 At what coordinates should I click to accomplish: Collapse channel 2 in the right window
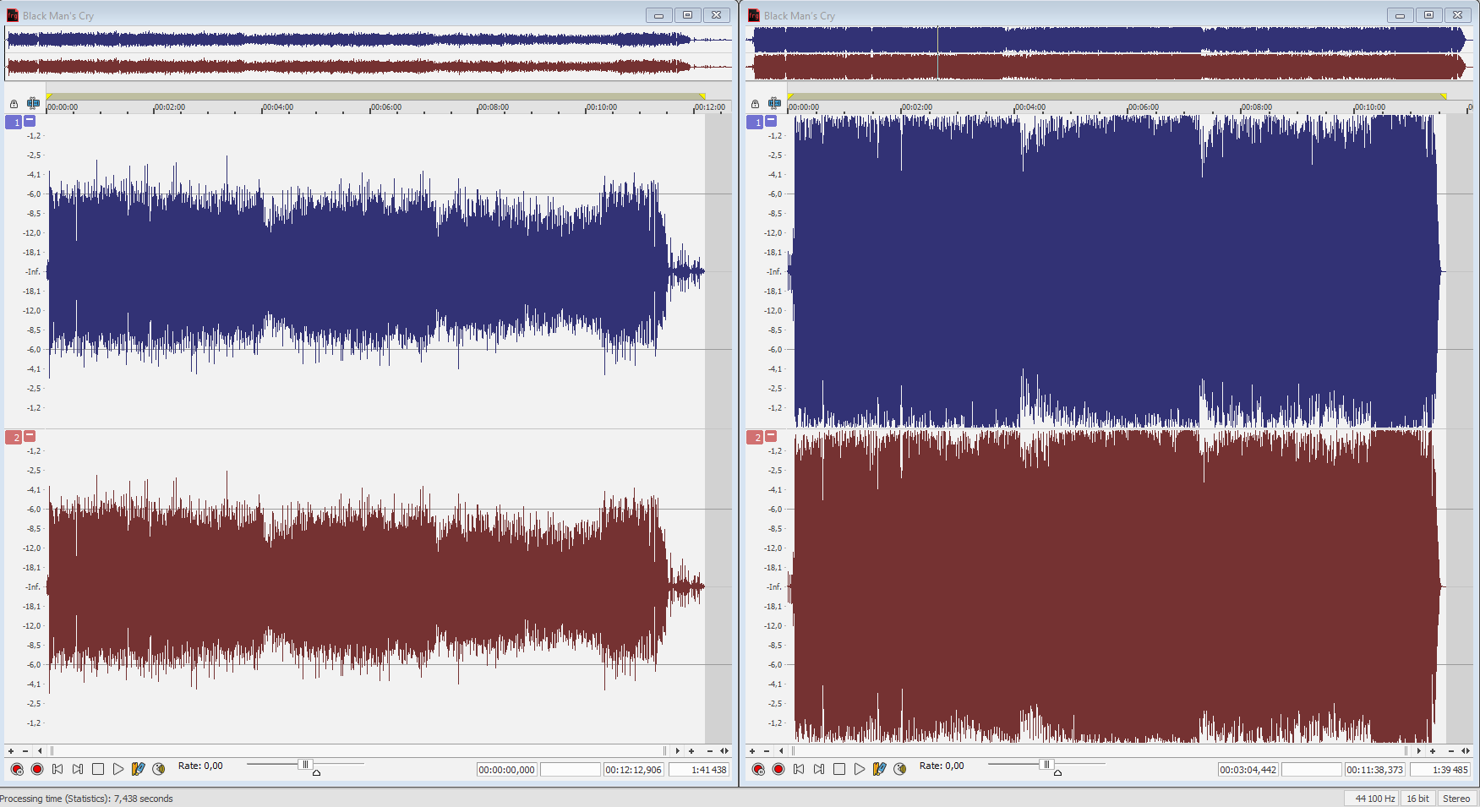click(771, 436)
